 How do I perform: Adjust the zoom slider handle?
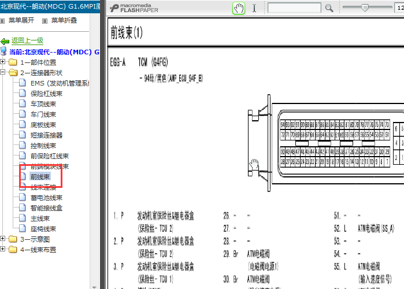(x=365, y=8)
